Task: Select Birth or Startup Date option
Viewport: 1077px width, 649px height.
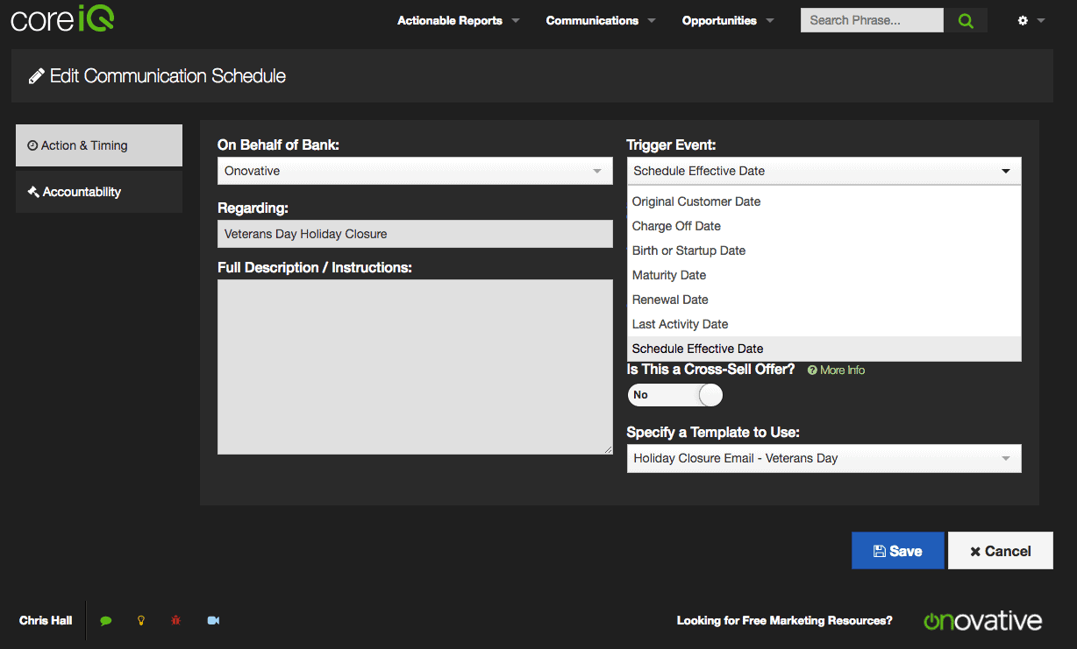Action: (824, 250)
